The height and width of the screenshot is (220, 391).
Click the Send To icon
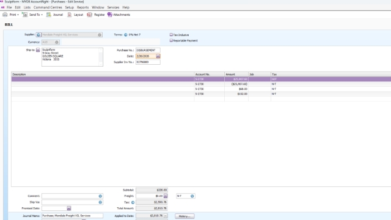24,15
